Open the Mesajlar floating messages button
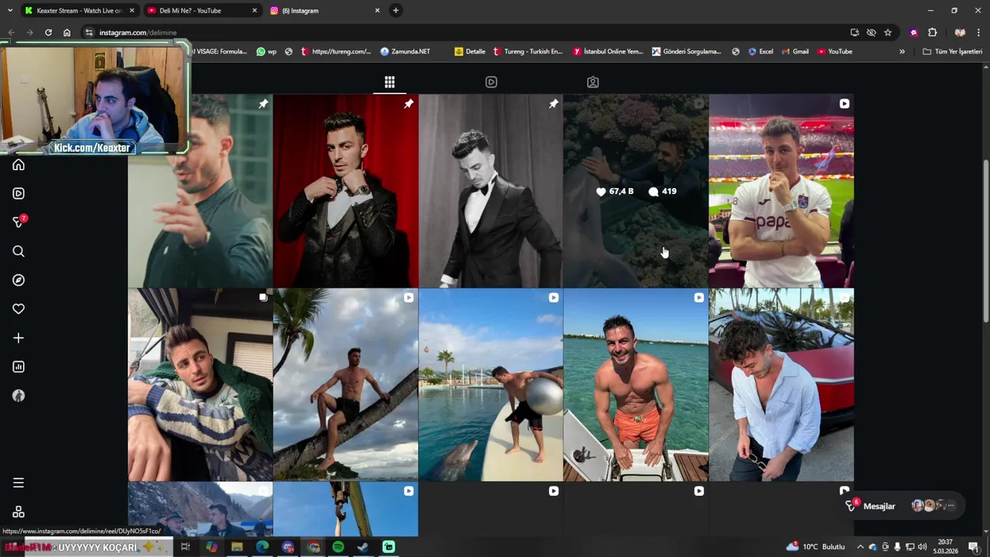Viewport: 990px width, 557px height. pyautogui.click(x=903, y=506)
